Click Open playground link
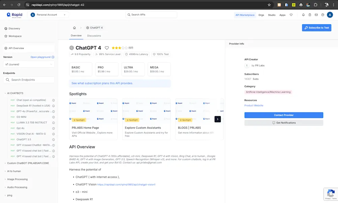 pyautogui.click(x=42, y=57)
